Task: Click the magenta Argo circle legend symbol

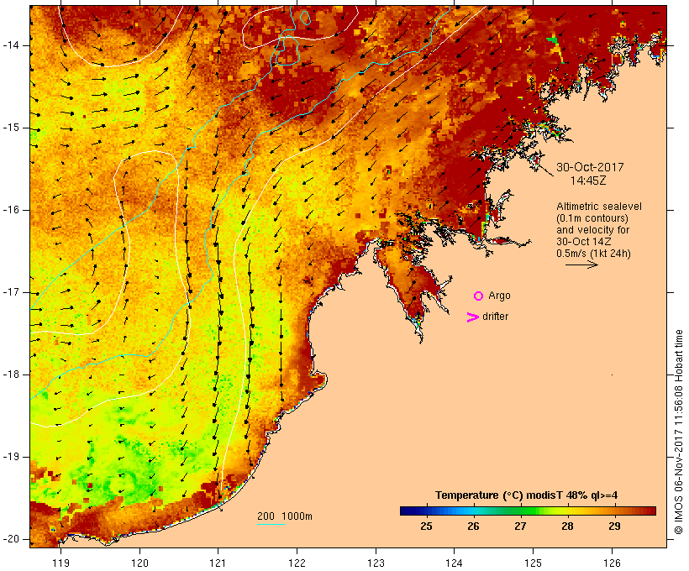Action: pos(479,296)
